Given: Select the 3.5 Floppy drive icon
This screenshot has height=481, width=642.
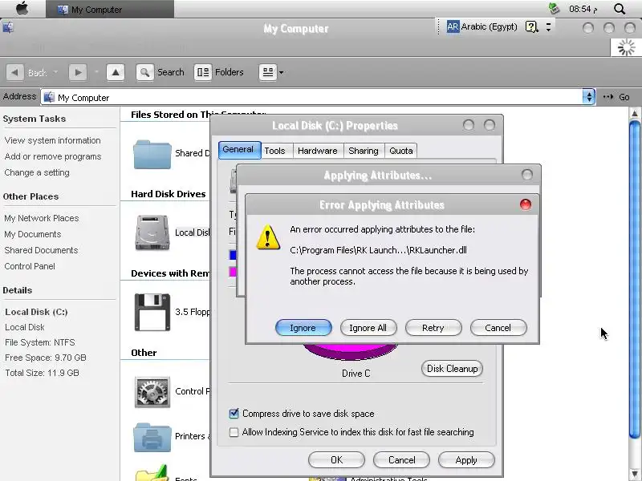Looking at the screenshot, I should point(152,312).
